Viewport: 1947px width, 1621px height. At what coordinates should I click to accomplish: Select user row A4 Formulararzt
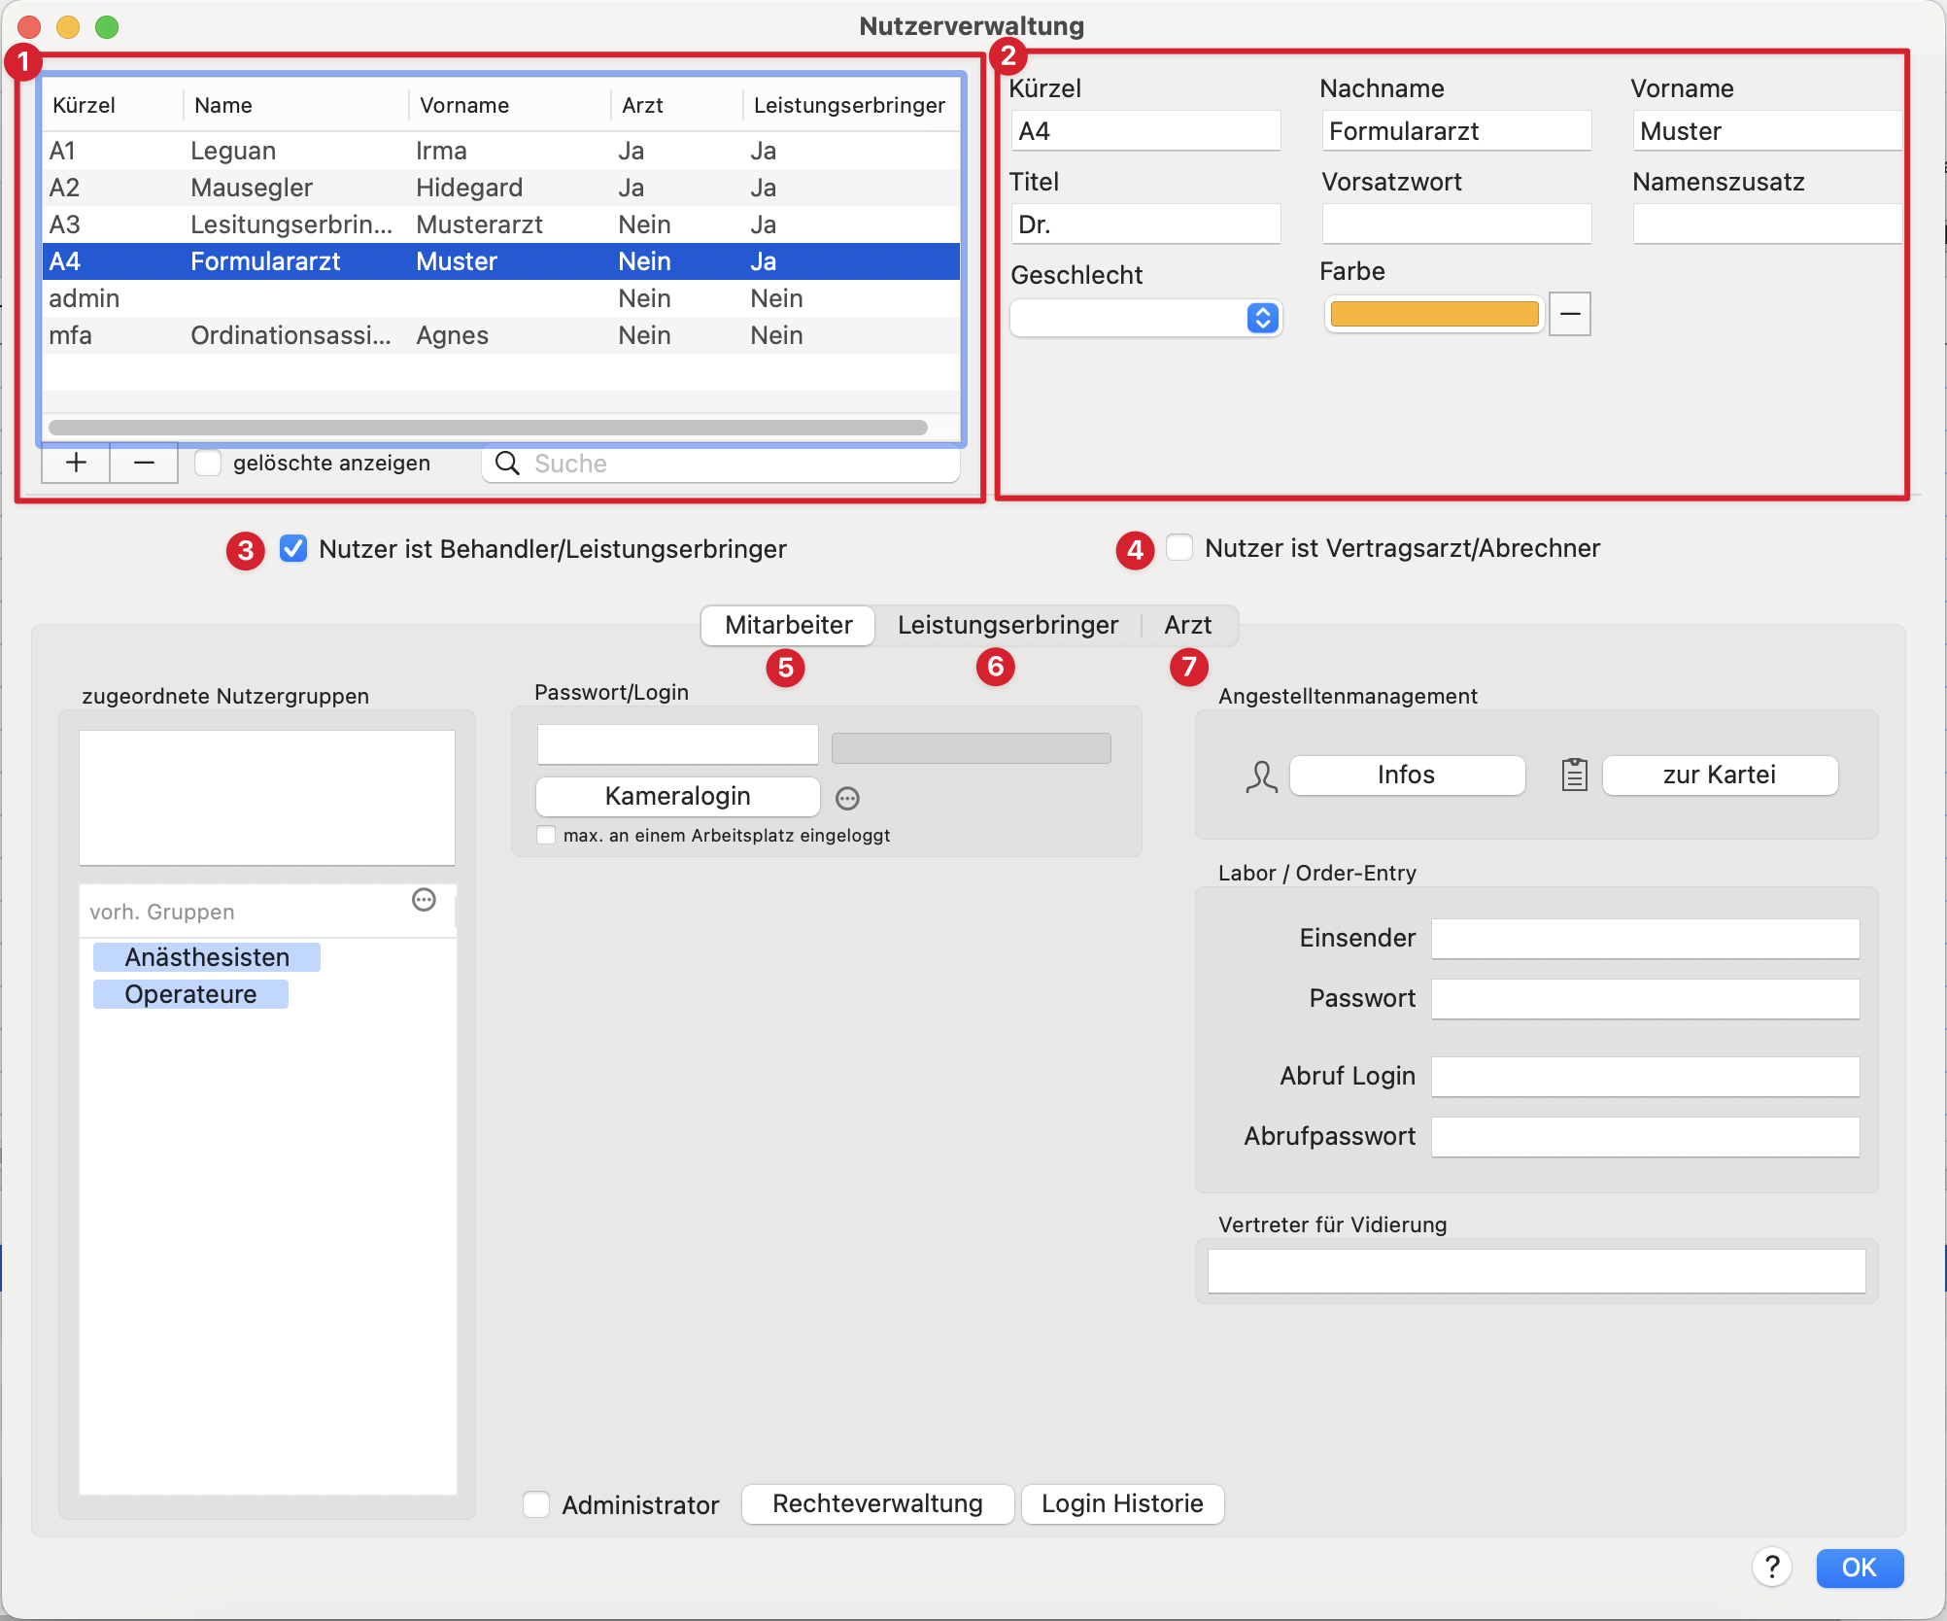(501, 261)
